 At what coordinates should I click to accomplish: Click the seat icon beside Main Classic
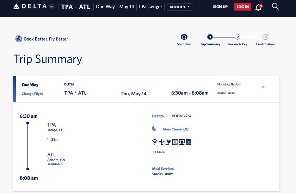click(154, 129)
